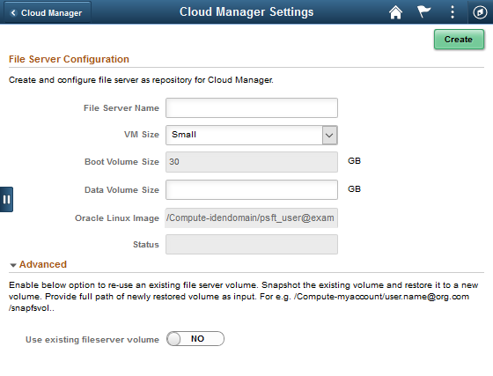Go to the Home page icon
The height and width of the screenshot is (376, 493).
click(395, 12)
